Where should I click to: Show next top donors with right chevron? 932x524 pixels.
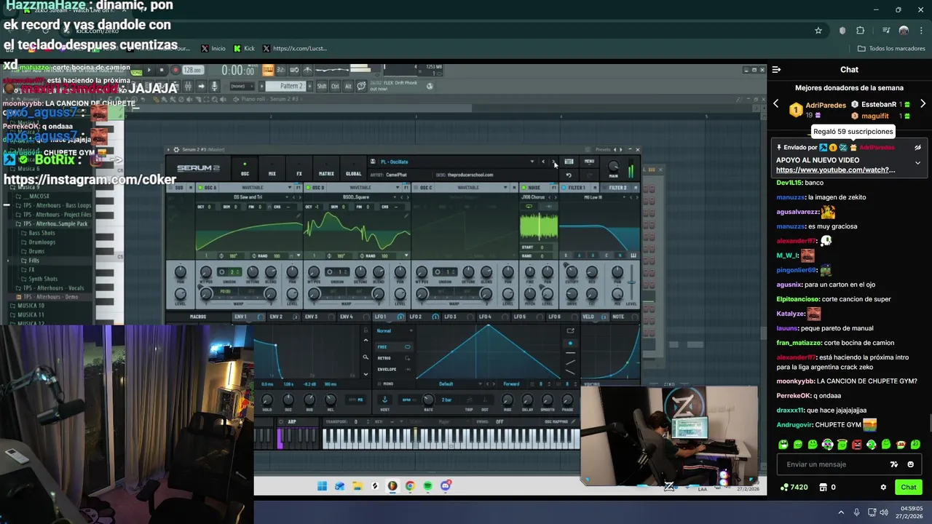tap(923, 104)
